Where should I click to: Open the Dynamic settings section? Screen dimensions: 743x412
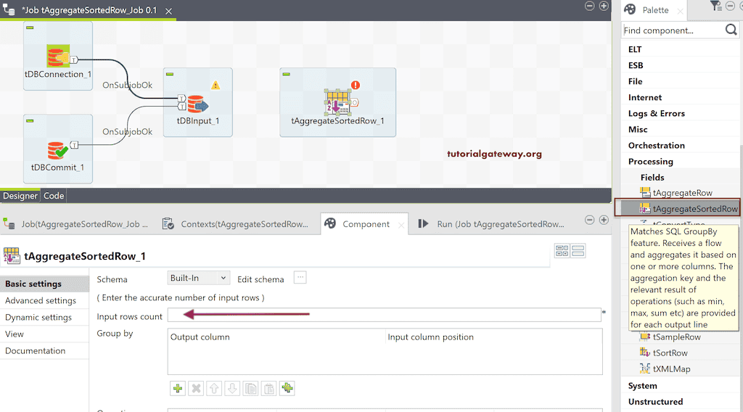(44, 317)
